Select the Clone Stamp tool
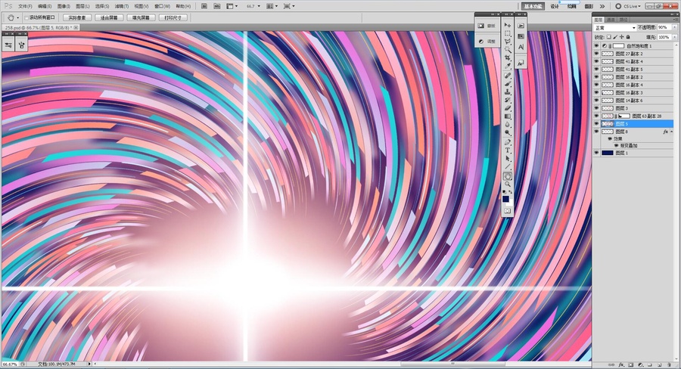Image resolution: width=681 pixels, height=369 pixels. [x=507, y=91]
